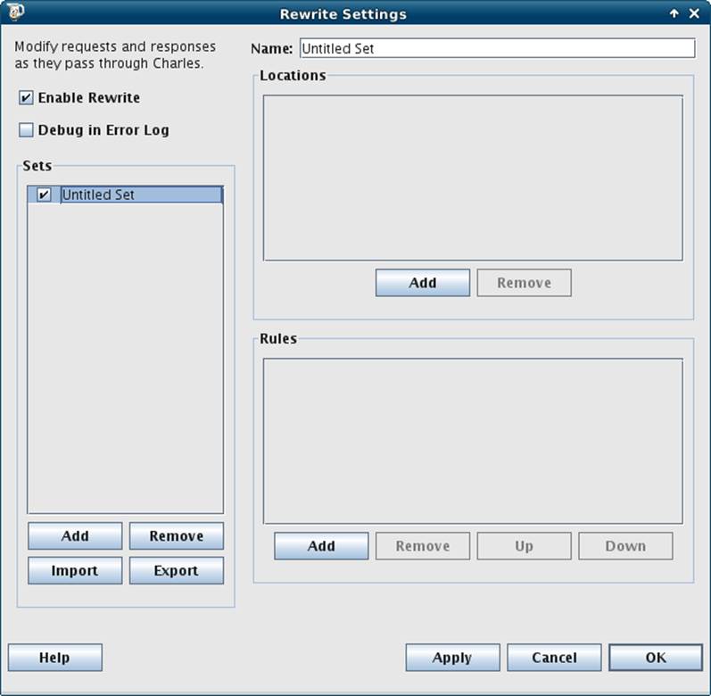Screen dimensions: 711x696
Task: Close the Rewrite Settings window
Action: coord(694,13)
